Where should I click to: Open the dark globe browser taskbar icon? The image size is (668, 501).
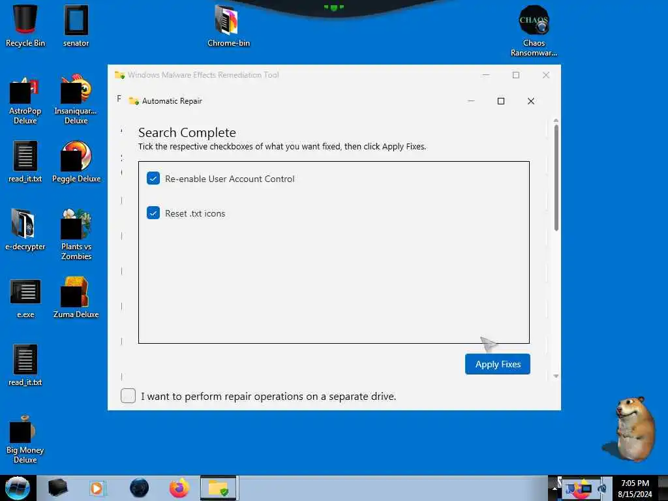(x=140, y=488)
